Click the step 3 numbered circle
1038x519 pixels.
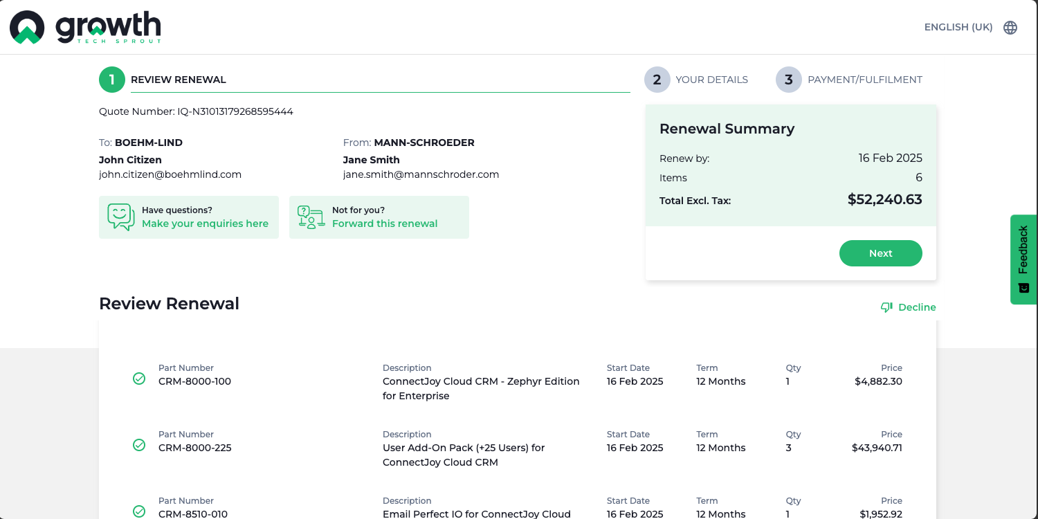tap(788, 80)
